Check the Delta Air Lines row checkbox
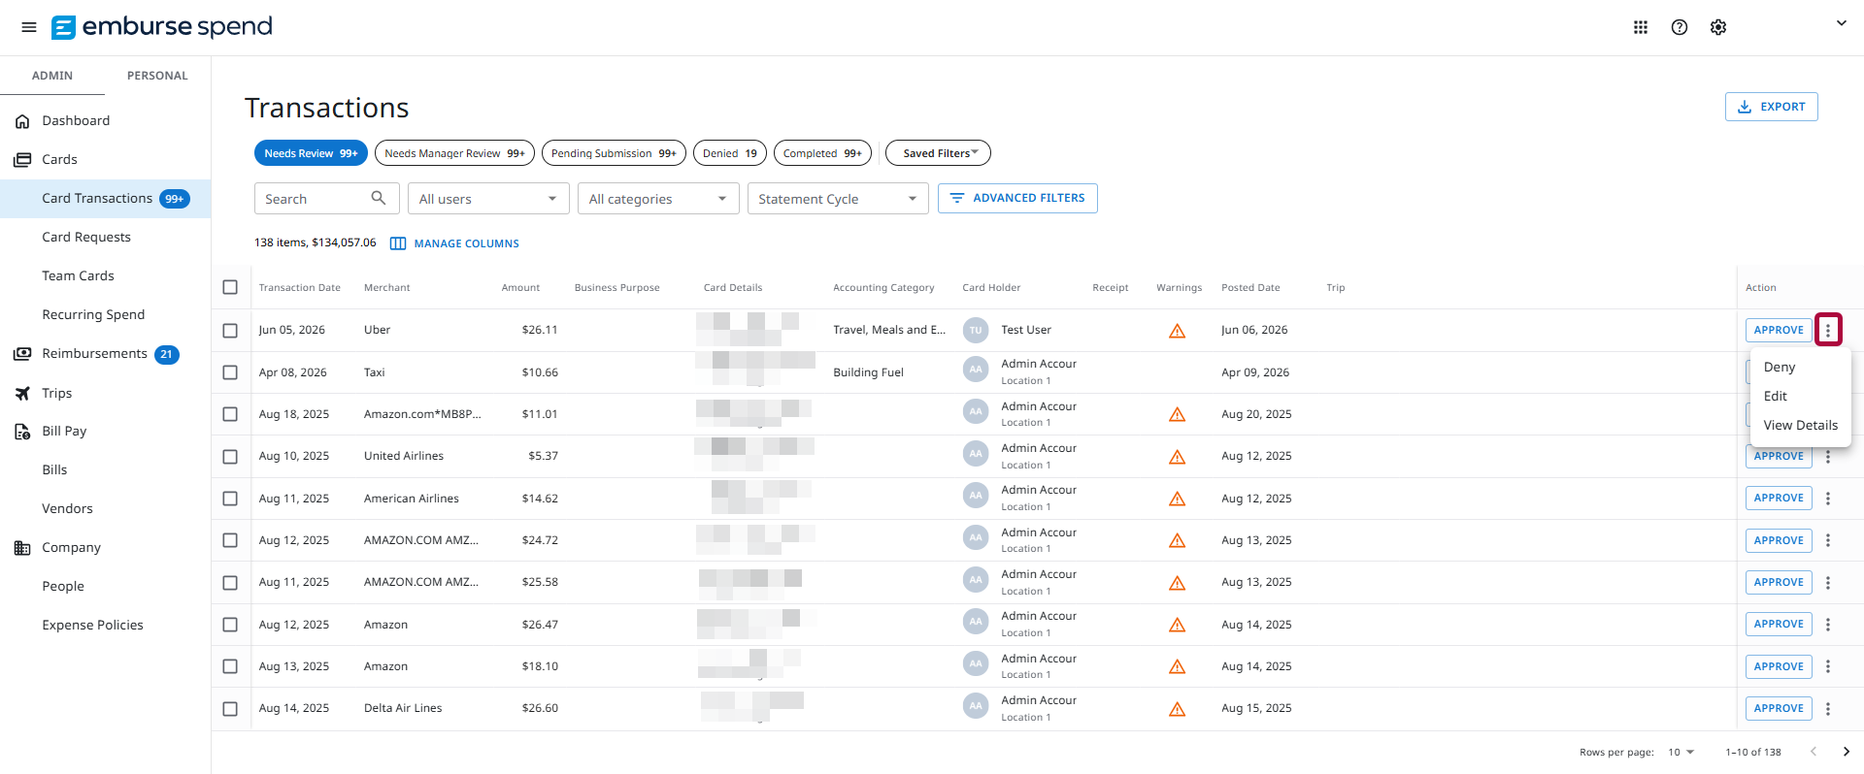The image size is (1864, 774). pyautogui.click(x=230, y=709)
